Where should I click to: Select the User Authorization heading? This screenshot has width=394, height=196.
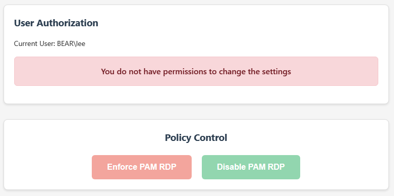(56, 23)
